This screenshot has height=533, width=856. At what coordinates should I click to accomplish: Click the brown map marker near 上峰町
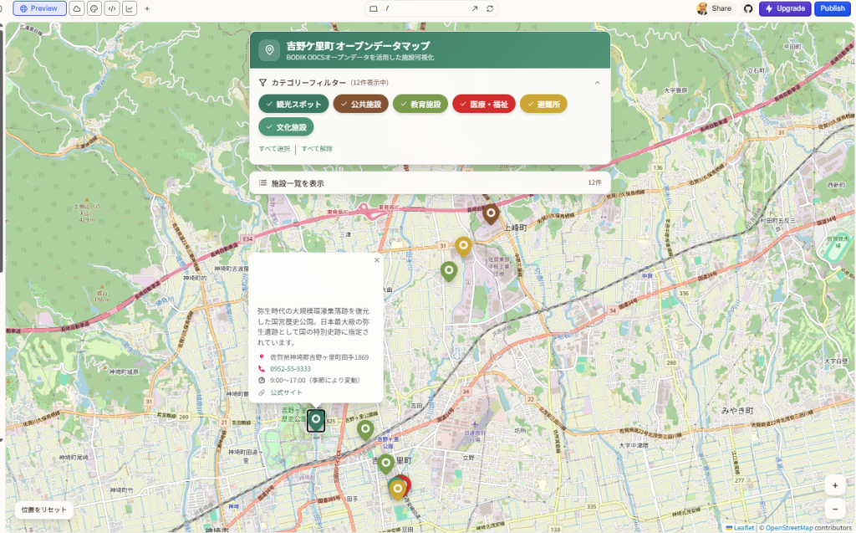tap(490, 213)
